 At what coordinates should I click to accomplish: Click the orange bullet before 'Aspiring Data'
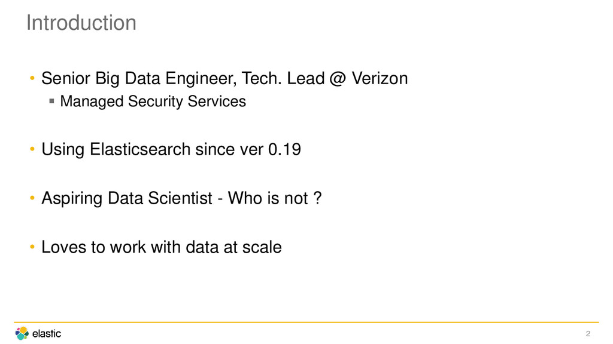click(32, 198)
